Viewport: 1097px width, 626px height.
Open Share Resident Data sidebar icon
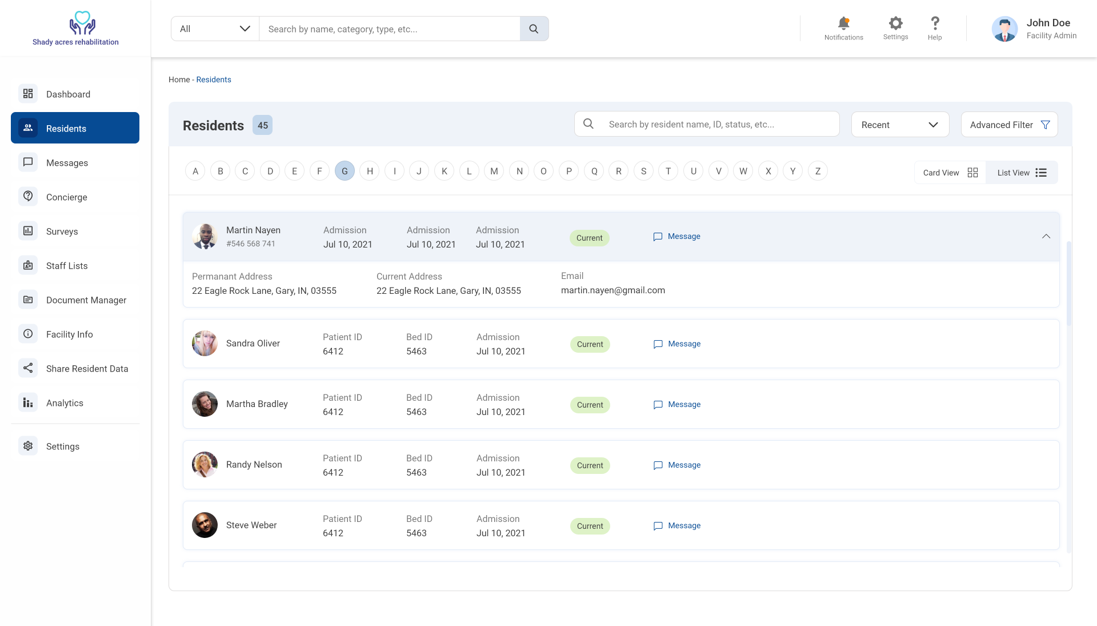point(28,368)
